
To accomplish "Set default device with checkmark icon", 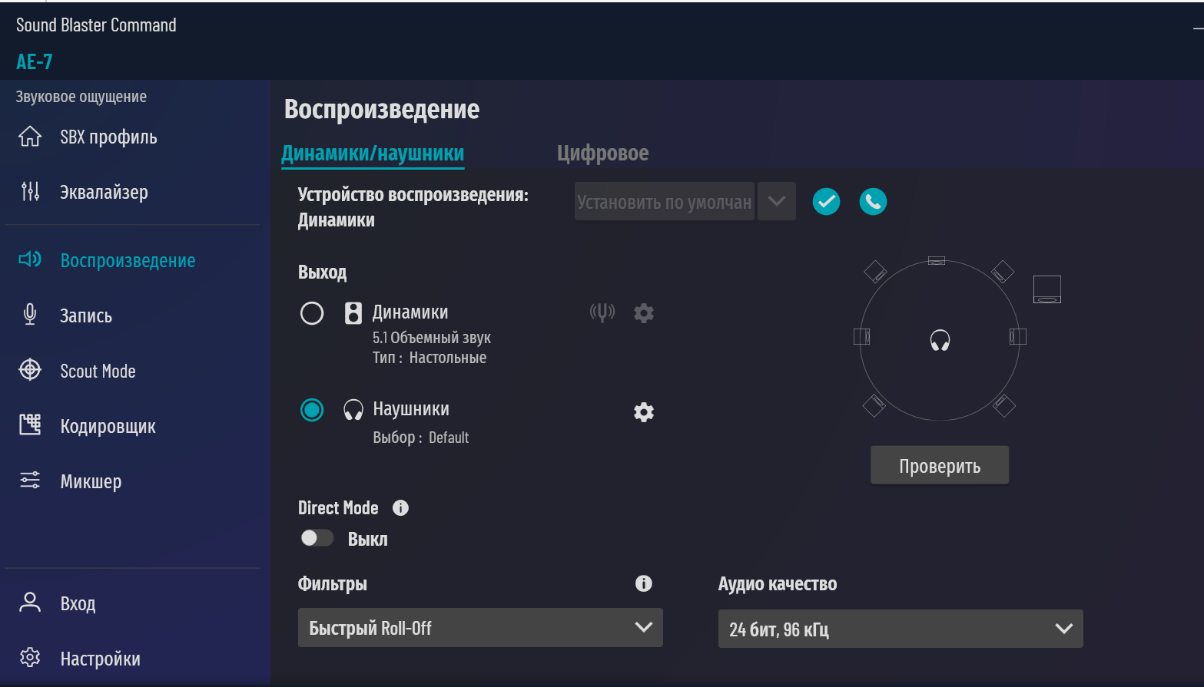I will (x=826, y=202).
